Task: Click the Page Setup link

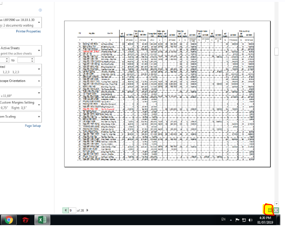Action: pyautogui.click(x=33, y=126)
